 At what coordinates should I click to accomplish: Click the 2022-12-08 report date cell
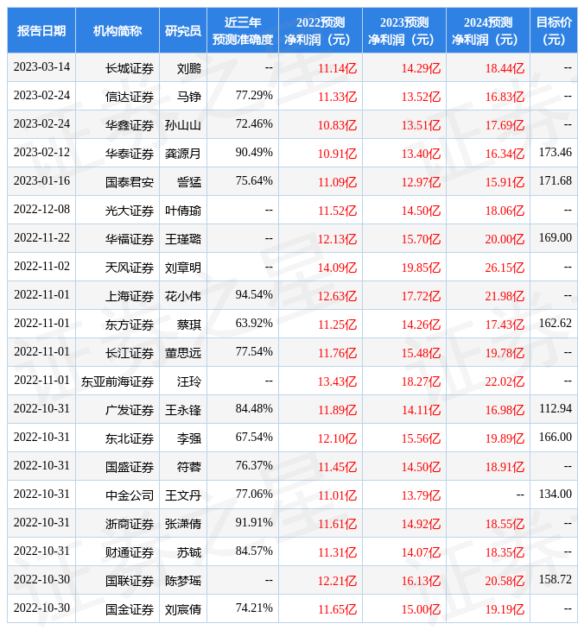point(41,210)
